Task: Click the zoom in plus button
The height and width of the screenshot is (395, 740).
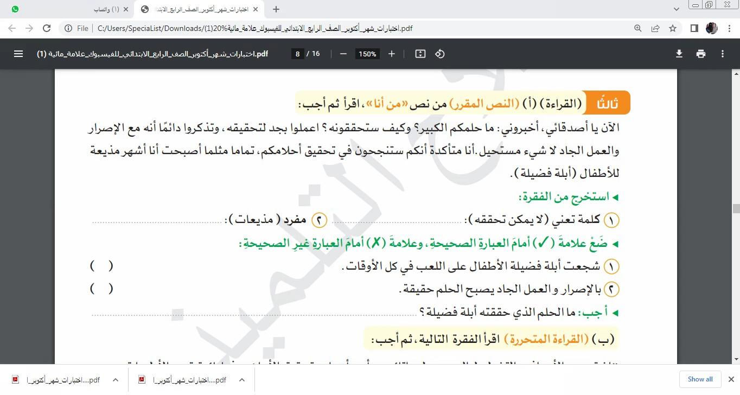Action: (x=392, y=54)
